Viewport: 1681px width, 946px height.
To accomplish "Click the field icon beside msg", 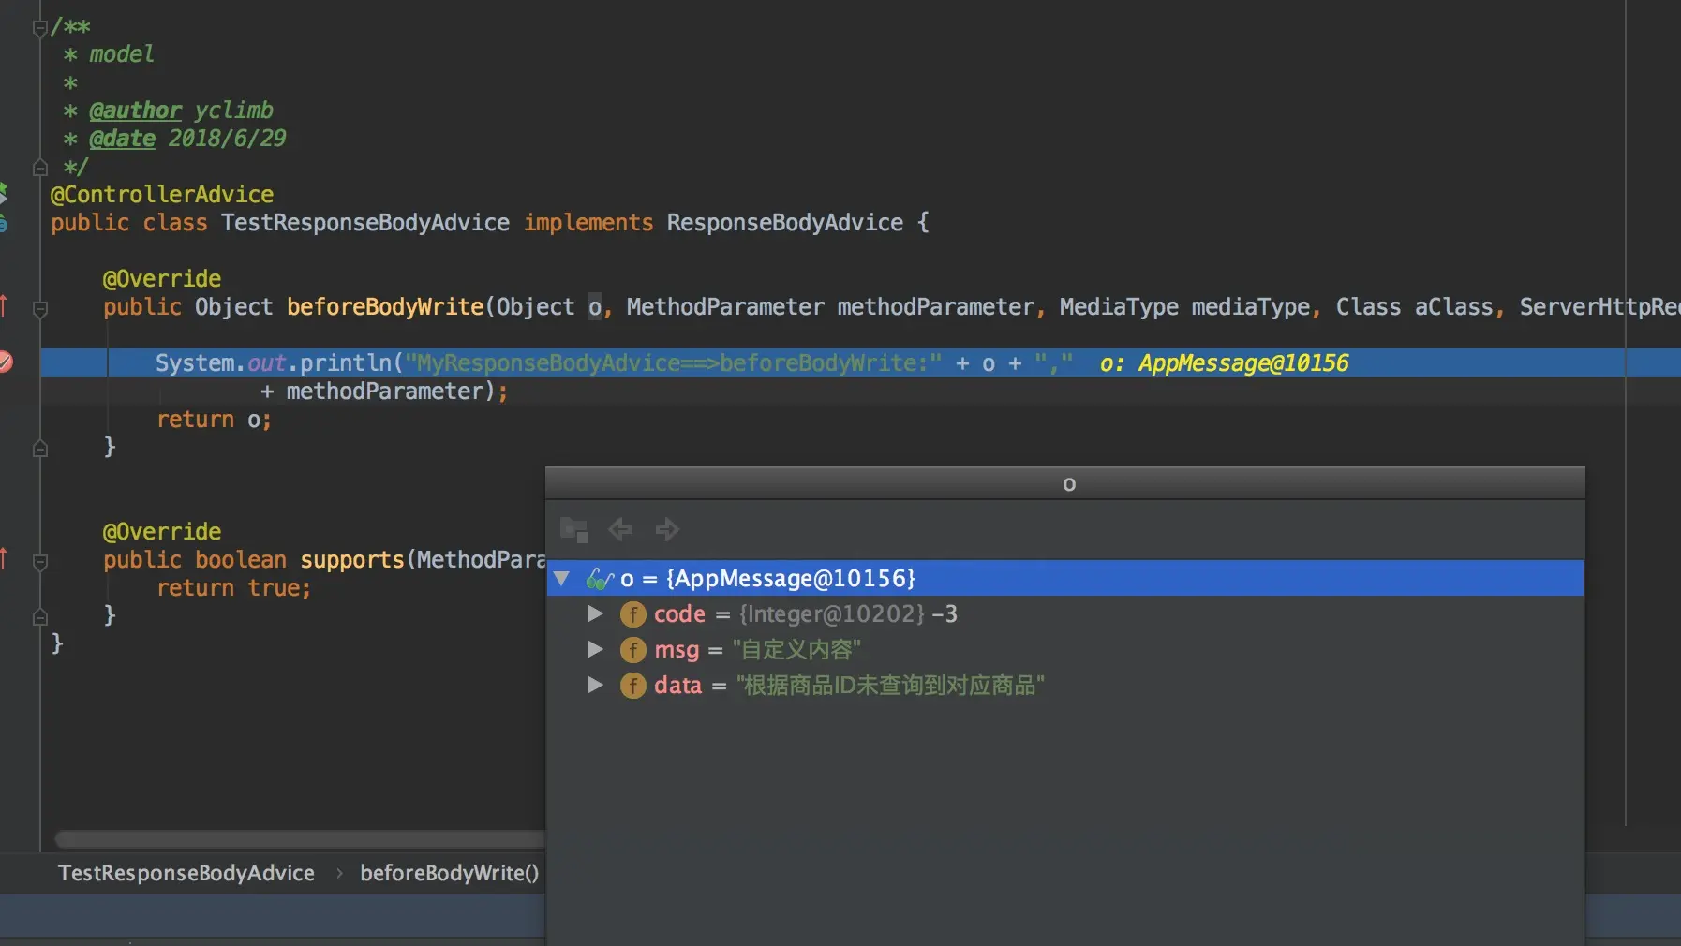I will click(x=633, y=650).
